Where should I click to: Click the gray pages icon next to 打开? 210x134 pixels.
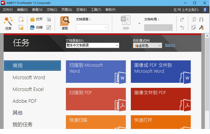click(49, 19)
